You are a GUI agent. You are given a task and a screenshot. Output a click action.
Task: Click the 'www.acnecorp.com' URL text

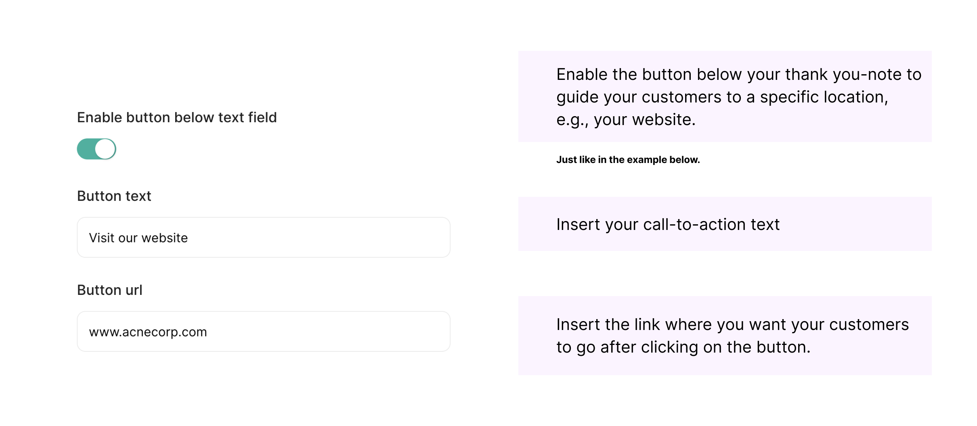[148, 332]
